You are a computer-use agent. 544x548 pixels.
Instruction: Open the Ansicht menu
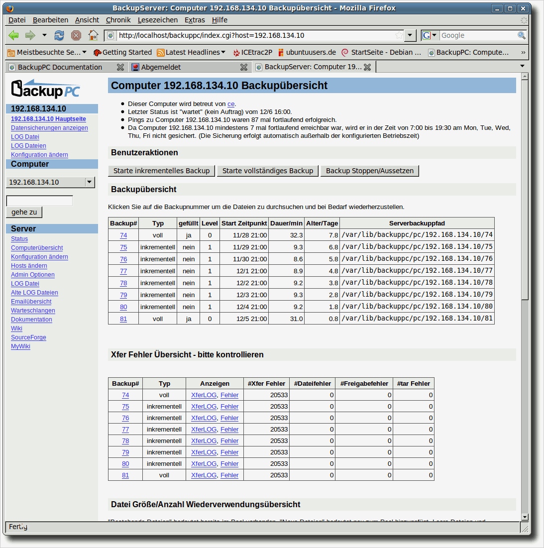point(87,20)
